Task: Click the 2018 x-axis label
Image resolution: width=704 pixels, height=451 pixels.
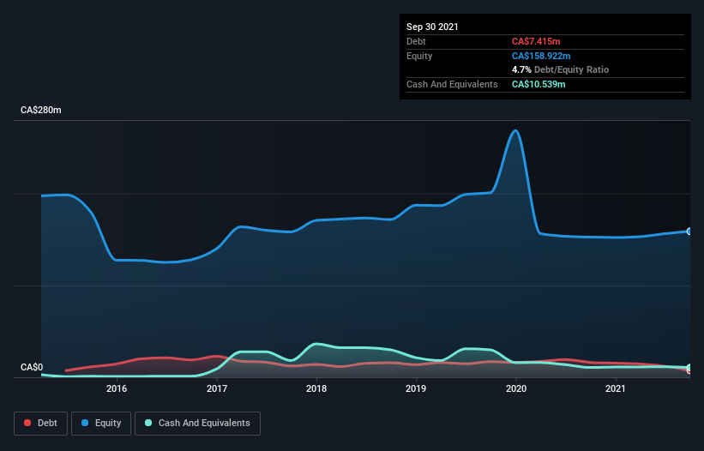Action: click(316, 388)
